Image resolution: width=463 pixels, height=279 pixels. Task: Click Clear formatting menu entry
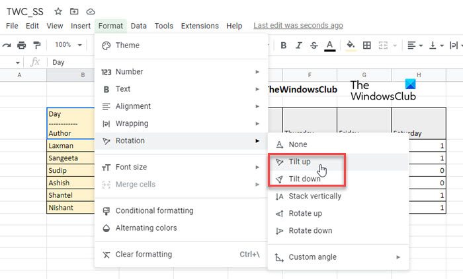(143, 255)
